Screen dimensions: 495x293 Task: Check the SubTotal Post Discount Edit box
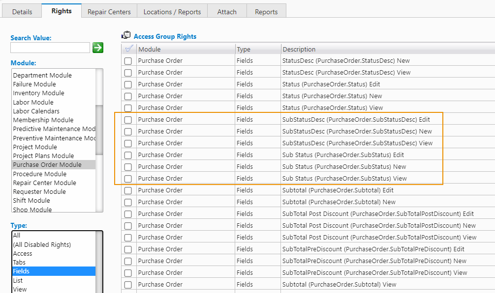click(x=128, y=214)
